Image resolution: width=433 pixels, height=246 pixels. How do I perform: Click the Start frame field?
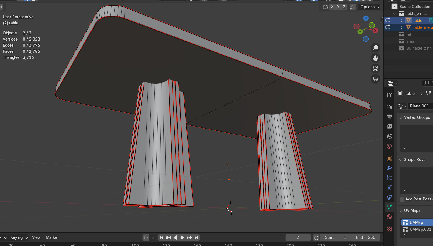coord(335,237)
